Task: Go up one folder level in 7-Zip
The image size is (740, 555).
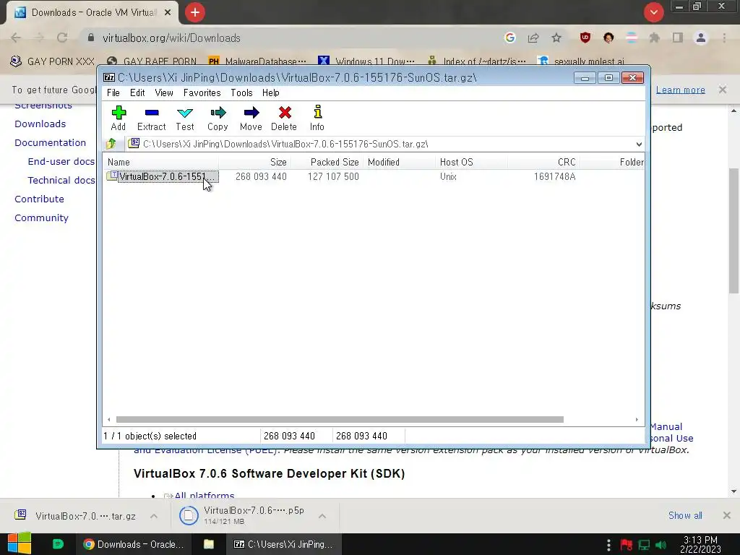Action: coord(111,144)
